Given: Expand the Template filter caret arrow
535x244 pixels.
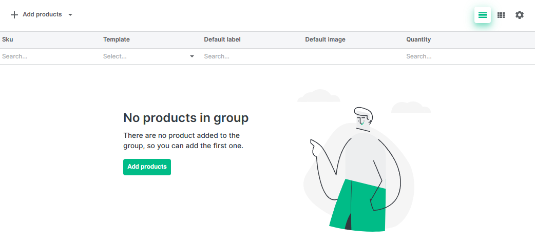Looking at the screenshot, I should 192,56.
